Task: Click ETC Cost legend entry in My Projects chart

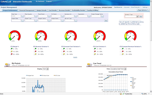Action: point(57,75)
